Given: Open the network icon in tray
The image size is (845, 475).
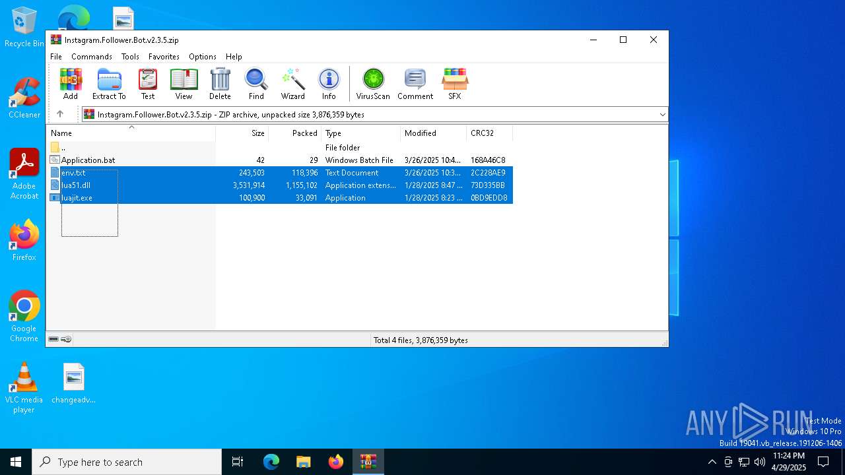Looking at the screenshot, I should (x=744, y=462).
